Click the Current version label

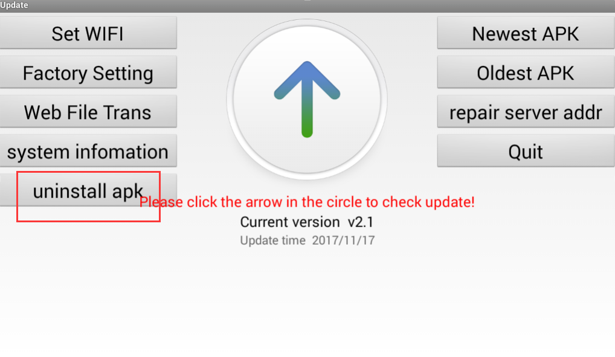(290, 222)
